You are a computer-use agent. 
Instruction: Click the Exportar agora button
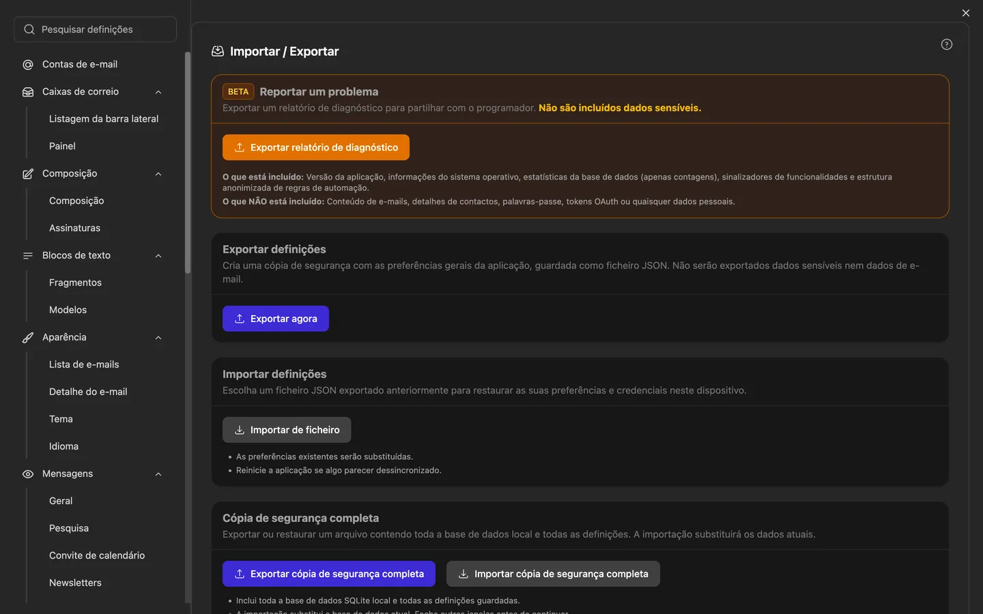click(x=276, y=319)
